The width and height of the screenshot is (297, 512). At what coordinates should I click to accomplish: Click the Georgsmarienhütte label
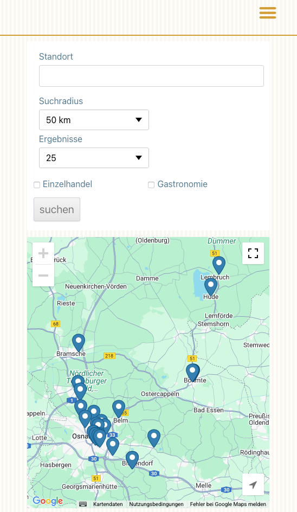89,487
